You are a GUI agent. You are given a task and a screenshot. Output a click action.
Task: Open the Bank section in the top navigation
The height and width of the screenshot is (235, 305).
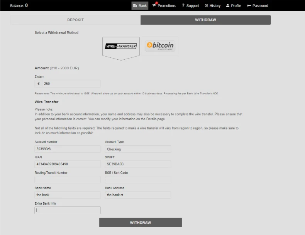coord(140,6)
